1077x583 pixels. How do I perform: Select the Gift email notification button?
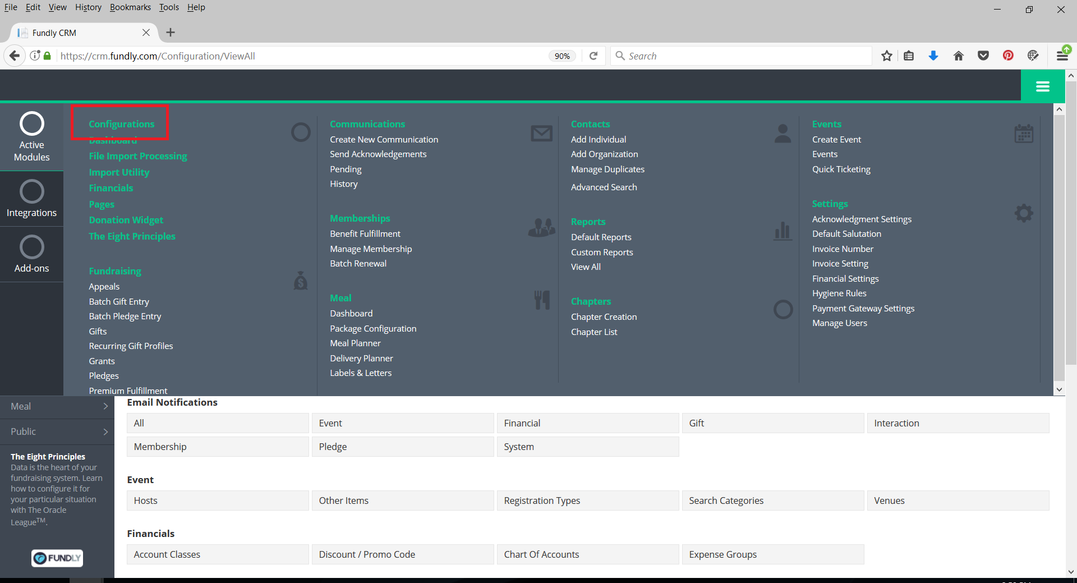pos(773,423)
